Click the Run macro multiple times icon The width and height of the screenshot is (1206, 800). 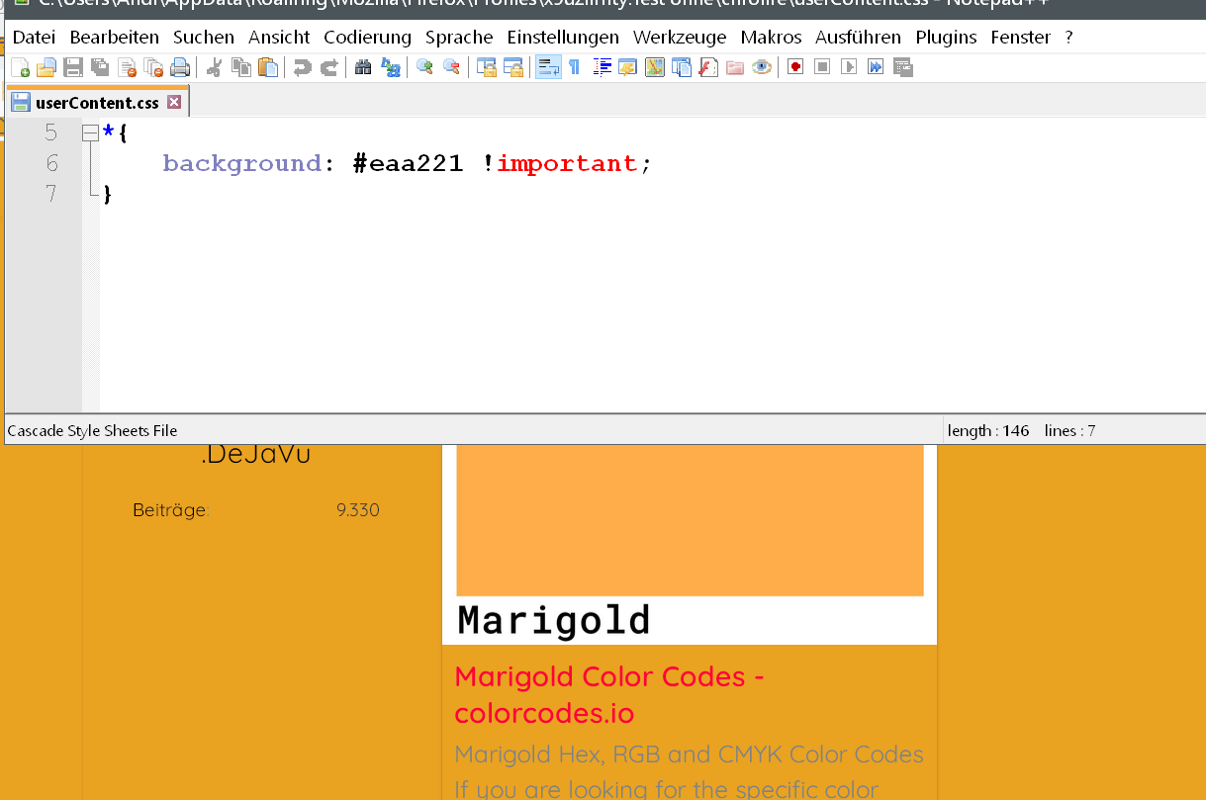point(876,67)
